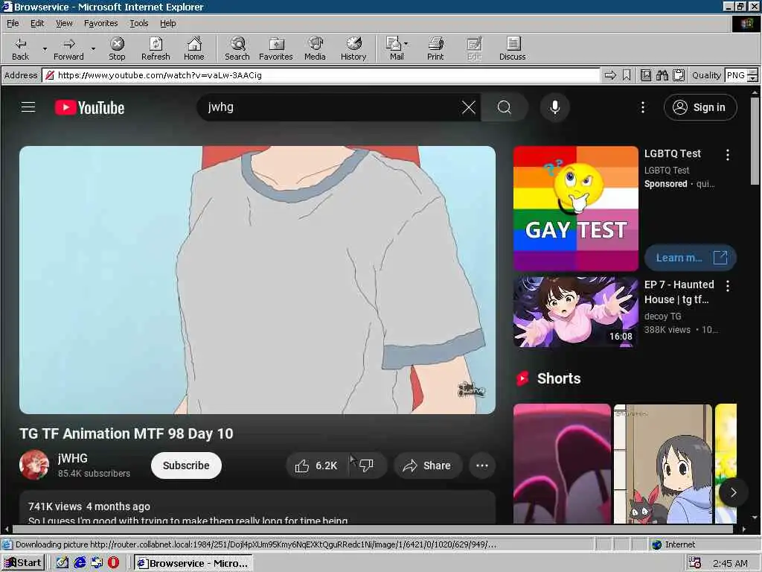
Task: Click the Learn more ad button
Action: (690, 258)
